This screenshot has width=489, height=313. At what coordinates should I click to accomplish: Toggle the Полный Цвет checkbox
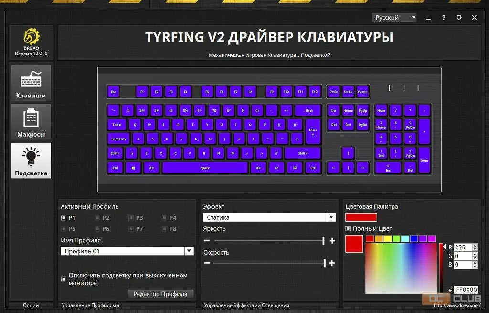point(348,229)
